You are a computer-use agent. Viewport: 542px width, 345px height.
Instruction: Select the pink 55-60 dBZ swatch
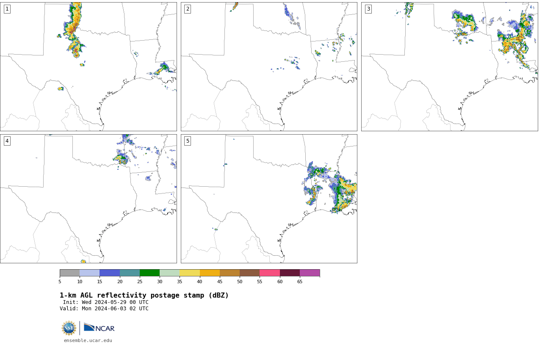[270, 273]
